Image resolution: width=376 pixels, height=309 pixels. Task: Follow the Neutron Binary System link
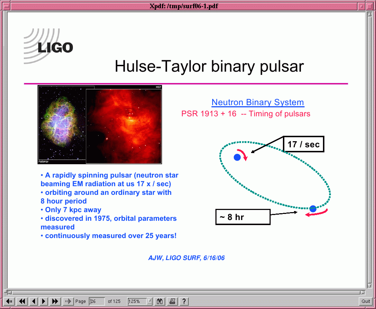258,102
